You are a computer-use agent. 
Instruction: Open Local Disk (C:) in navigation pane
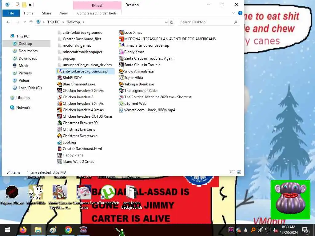(30, 88)
